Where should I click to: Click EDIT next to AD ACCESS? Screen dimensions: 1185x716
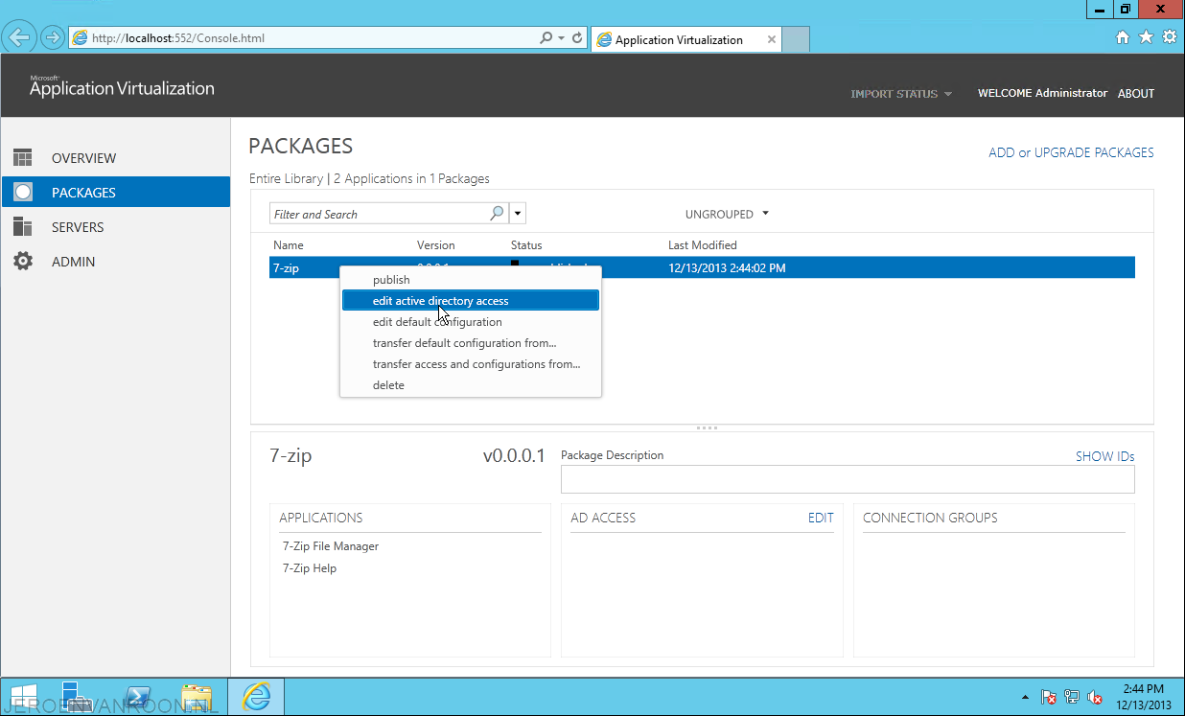click(x=821, y=518)
